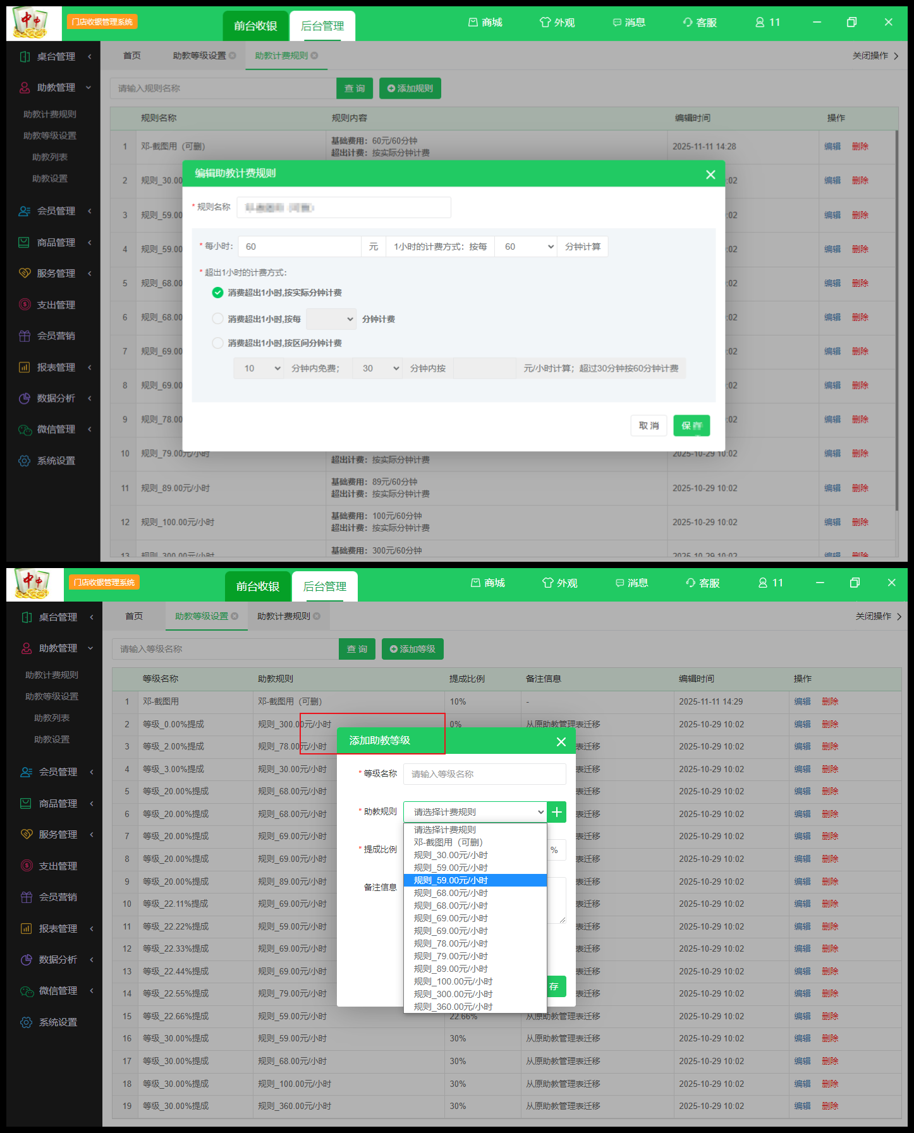Pick 规则_89.00元/小时 from the open dropdown list
The width and height of the screenshot is (914, 1133).
pyautogui.click(x=451, y=969)
